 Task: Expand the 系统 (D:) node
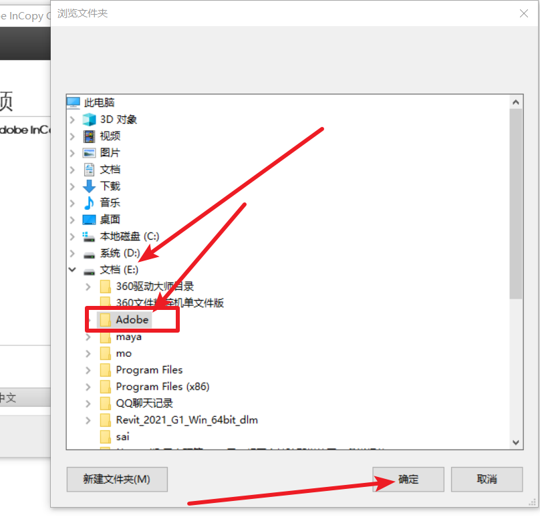tap(72, 253)
